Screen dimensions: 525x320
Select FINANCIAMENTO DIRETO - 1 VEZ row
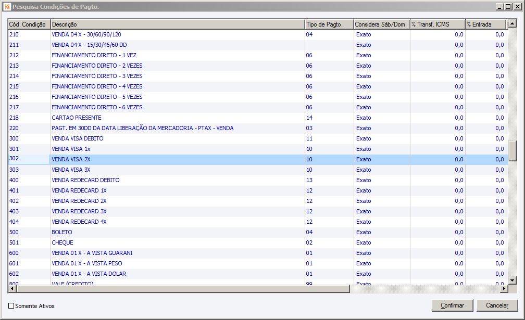point(258,55)
